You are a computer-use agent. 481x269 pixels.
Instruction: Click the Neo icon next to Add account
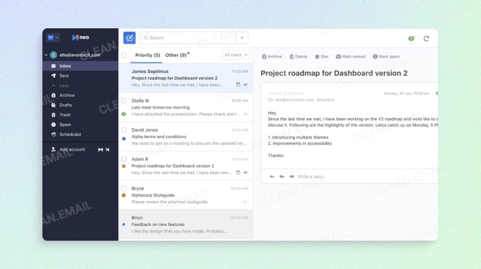pos(108,149)
